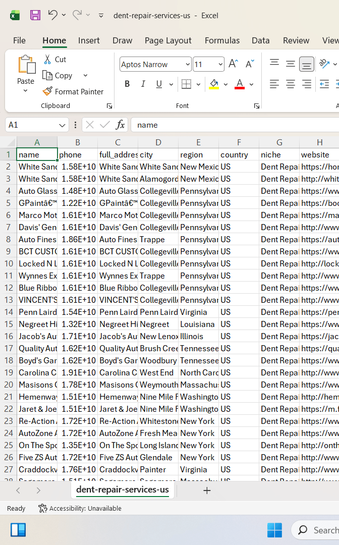Open the File menu

coord(19,40)
